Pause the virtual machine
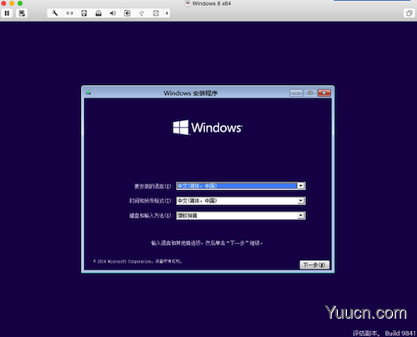This screenshot has height=337, width=417. 7,13
